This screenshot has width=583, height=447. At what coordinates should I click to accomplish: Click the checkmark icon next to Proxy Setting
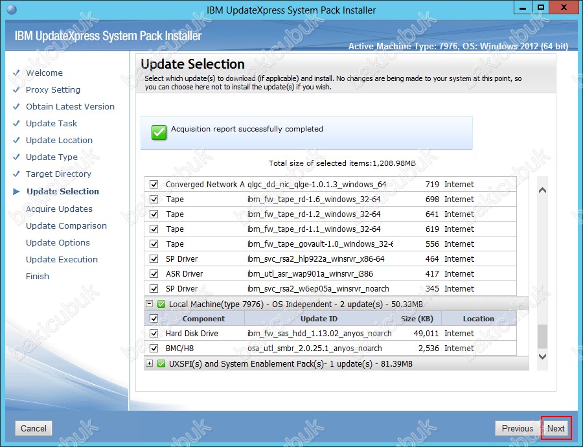click(16, 90)
